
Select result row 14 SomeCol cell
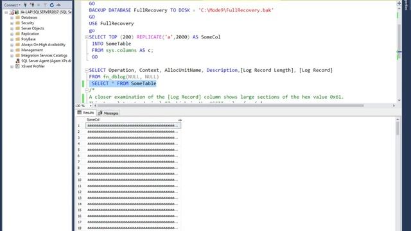point(133,204)
